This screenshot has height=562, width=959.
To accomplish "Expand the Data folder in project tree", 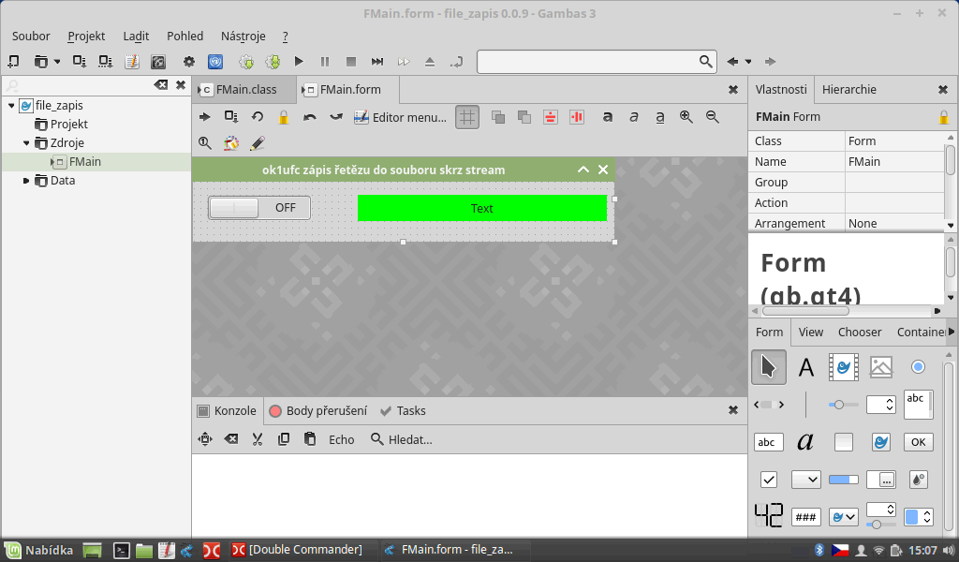I will [x=26, y=181].
